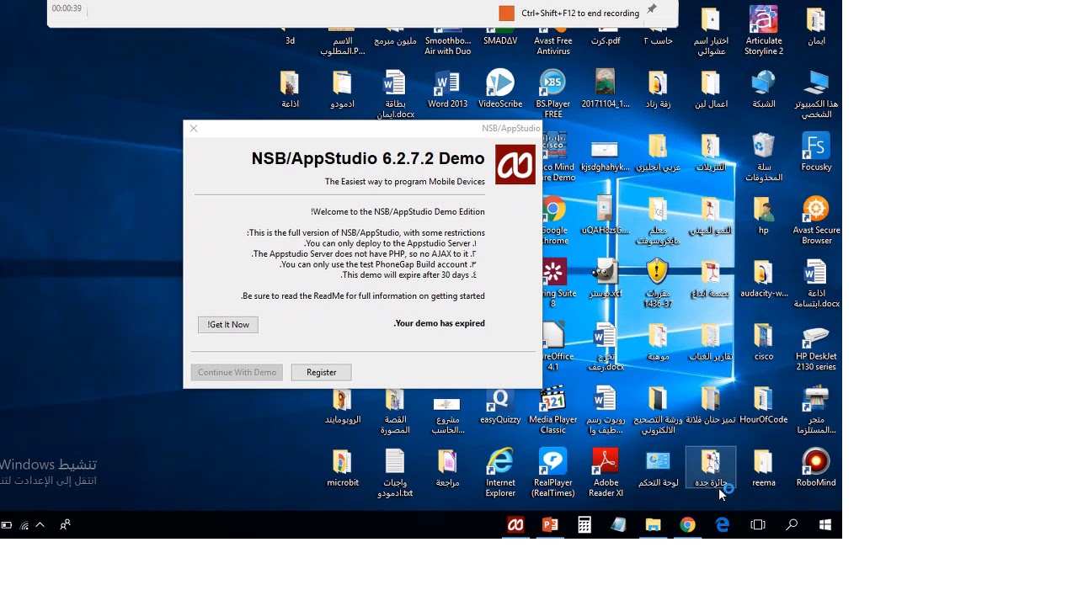The height and width of the screenshot is (606, 1078).
Task: Select the Word 2013 desktop icon
Action: [x=447, y=89]
